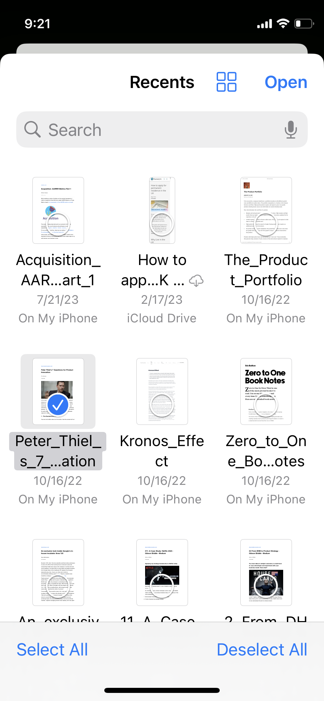324x701 pixels.
Task: Tap the search magnifier icon
Action: [32, 130]
